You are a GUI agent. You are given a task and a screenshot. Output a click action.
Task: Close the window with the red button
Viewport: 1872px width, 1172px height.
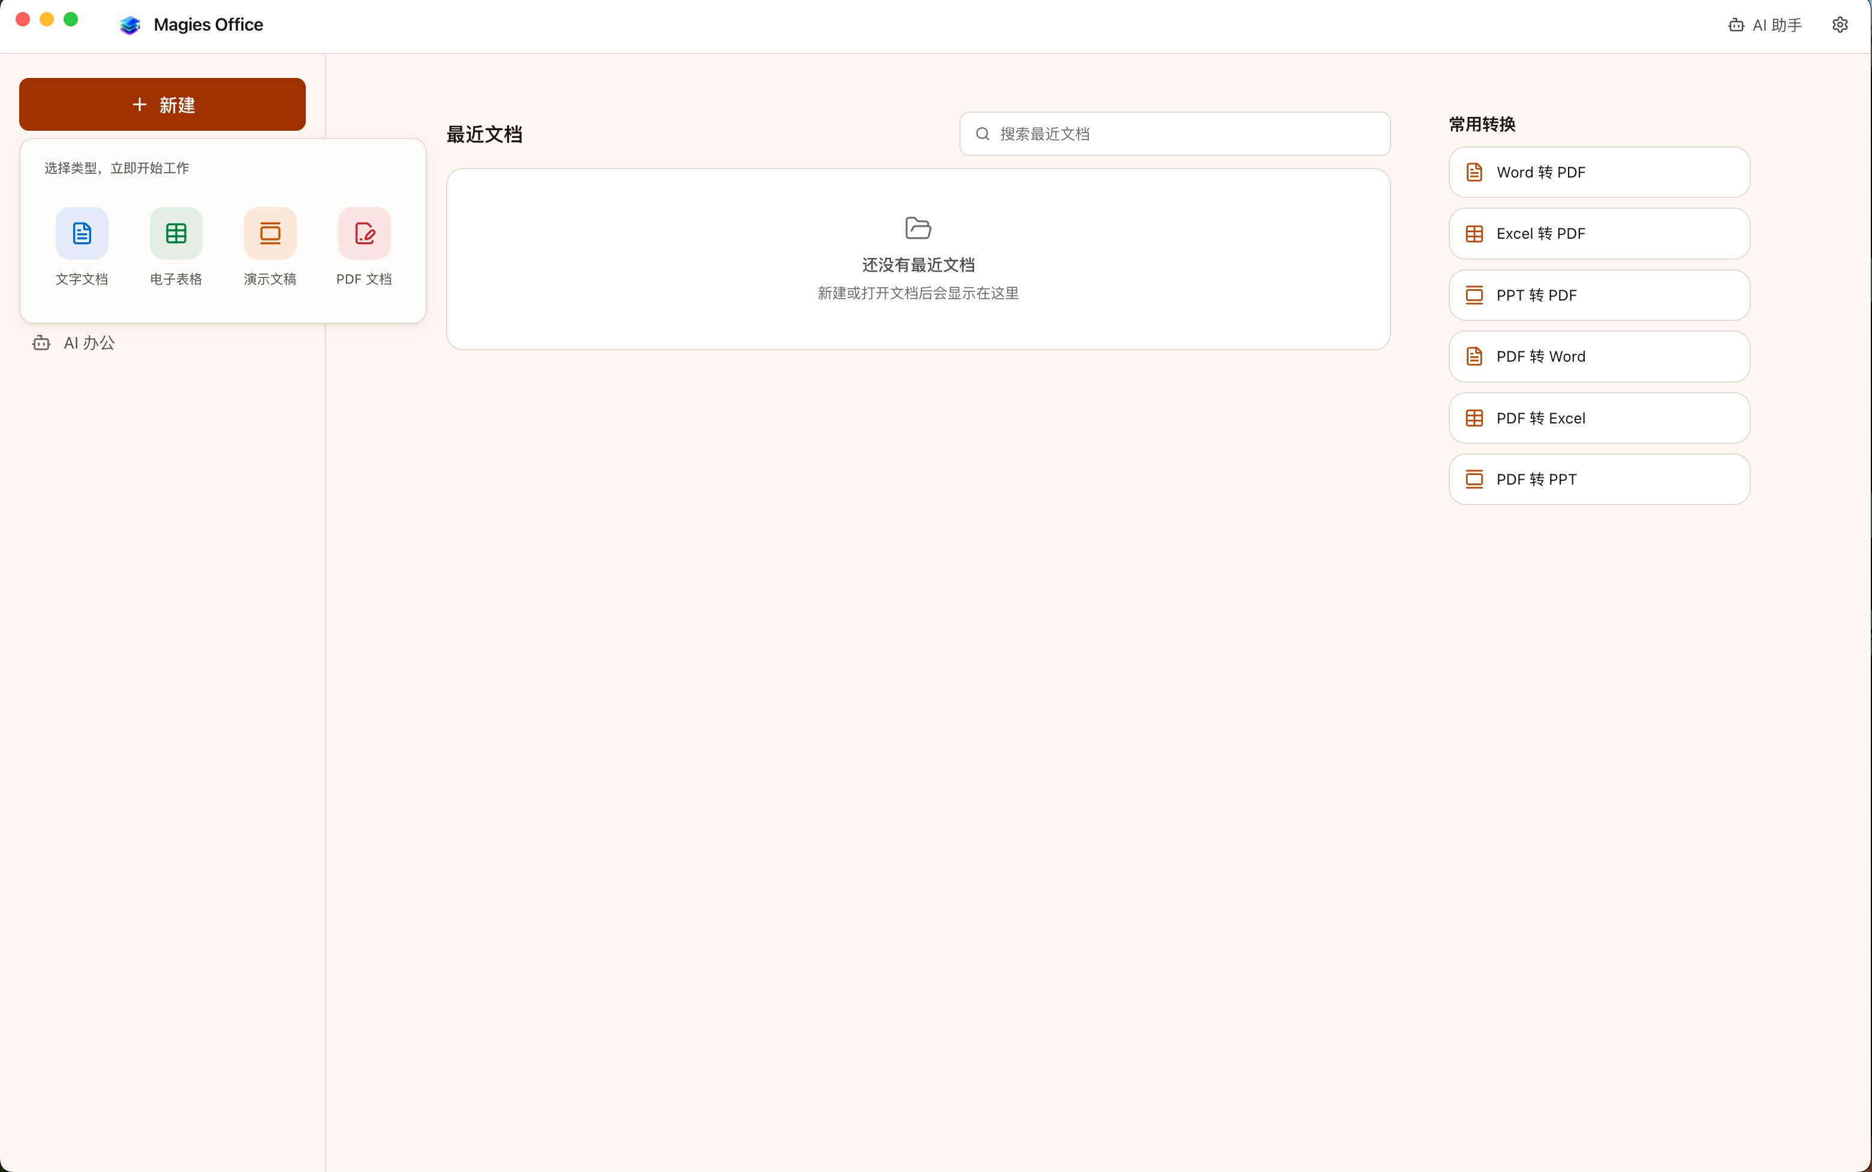(x=23, y=19)
